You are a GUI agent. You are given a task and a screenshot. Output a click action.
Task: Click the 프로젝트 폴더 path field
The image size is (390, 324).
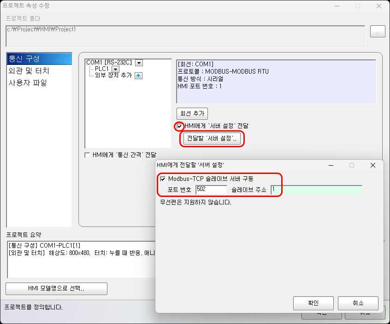click(185, 35)
